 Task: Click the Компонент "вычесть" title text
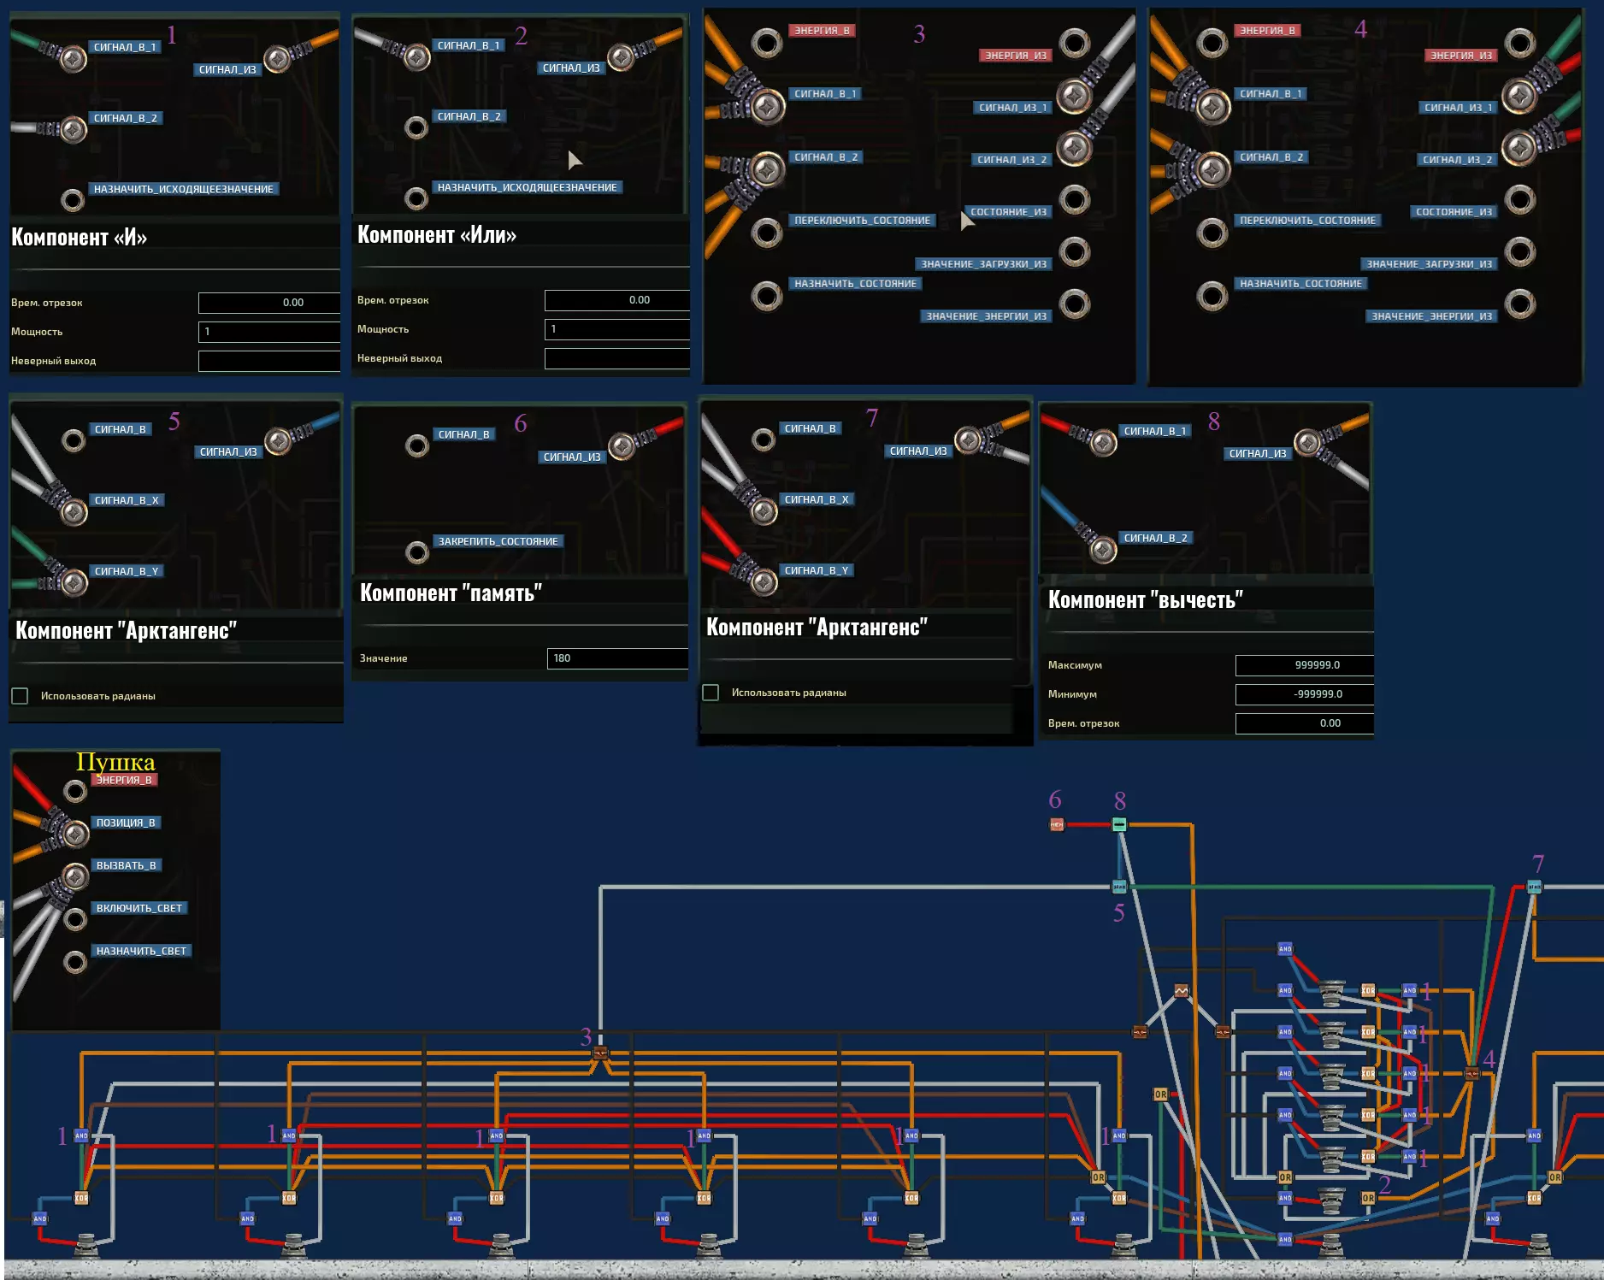(1146, 600)
